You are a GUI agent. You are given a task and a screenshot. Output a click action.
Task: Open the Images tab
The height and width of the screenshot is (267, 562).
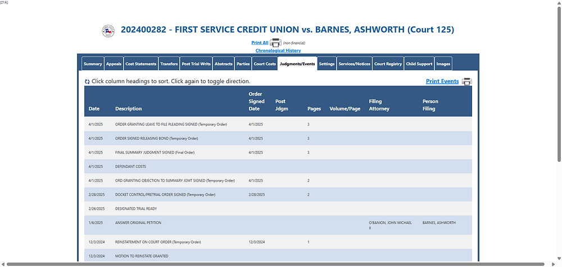click(x=443, y=64)
